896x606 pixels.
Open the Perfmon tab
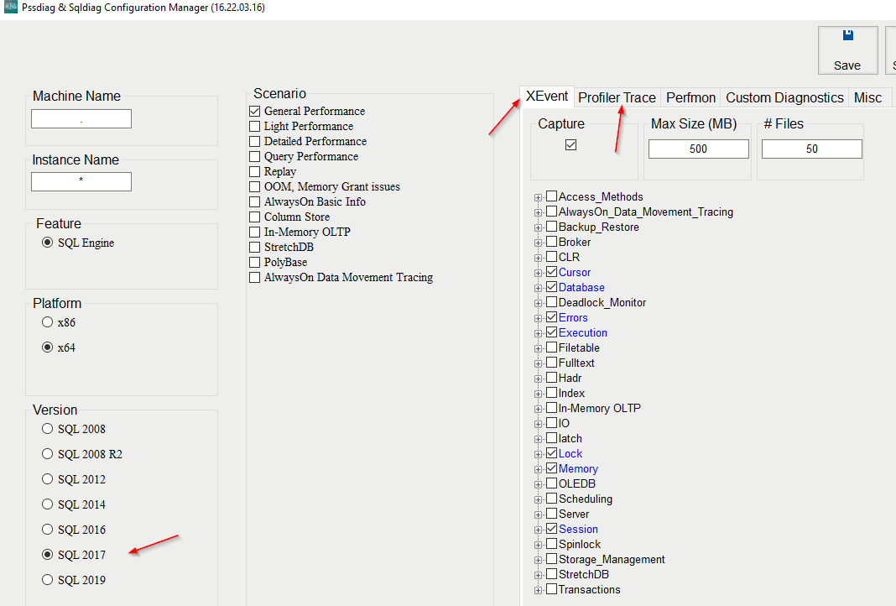(690, 97)
